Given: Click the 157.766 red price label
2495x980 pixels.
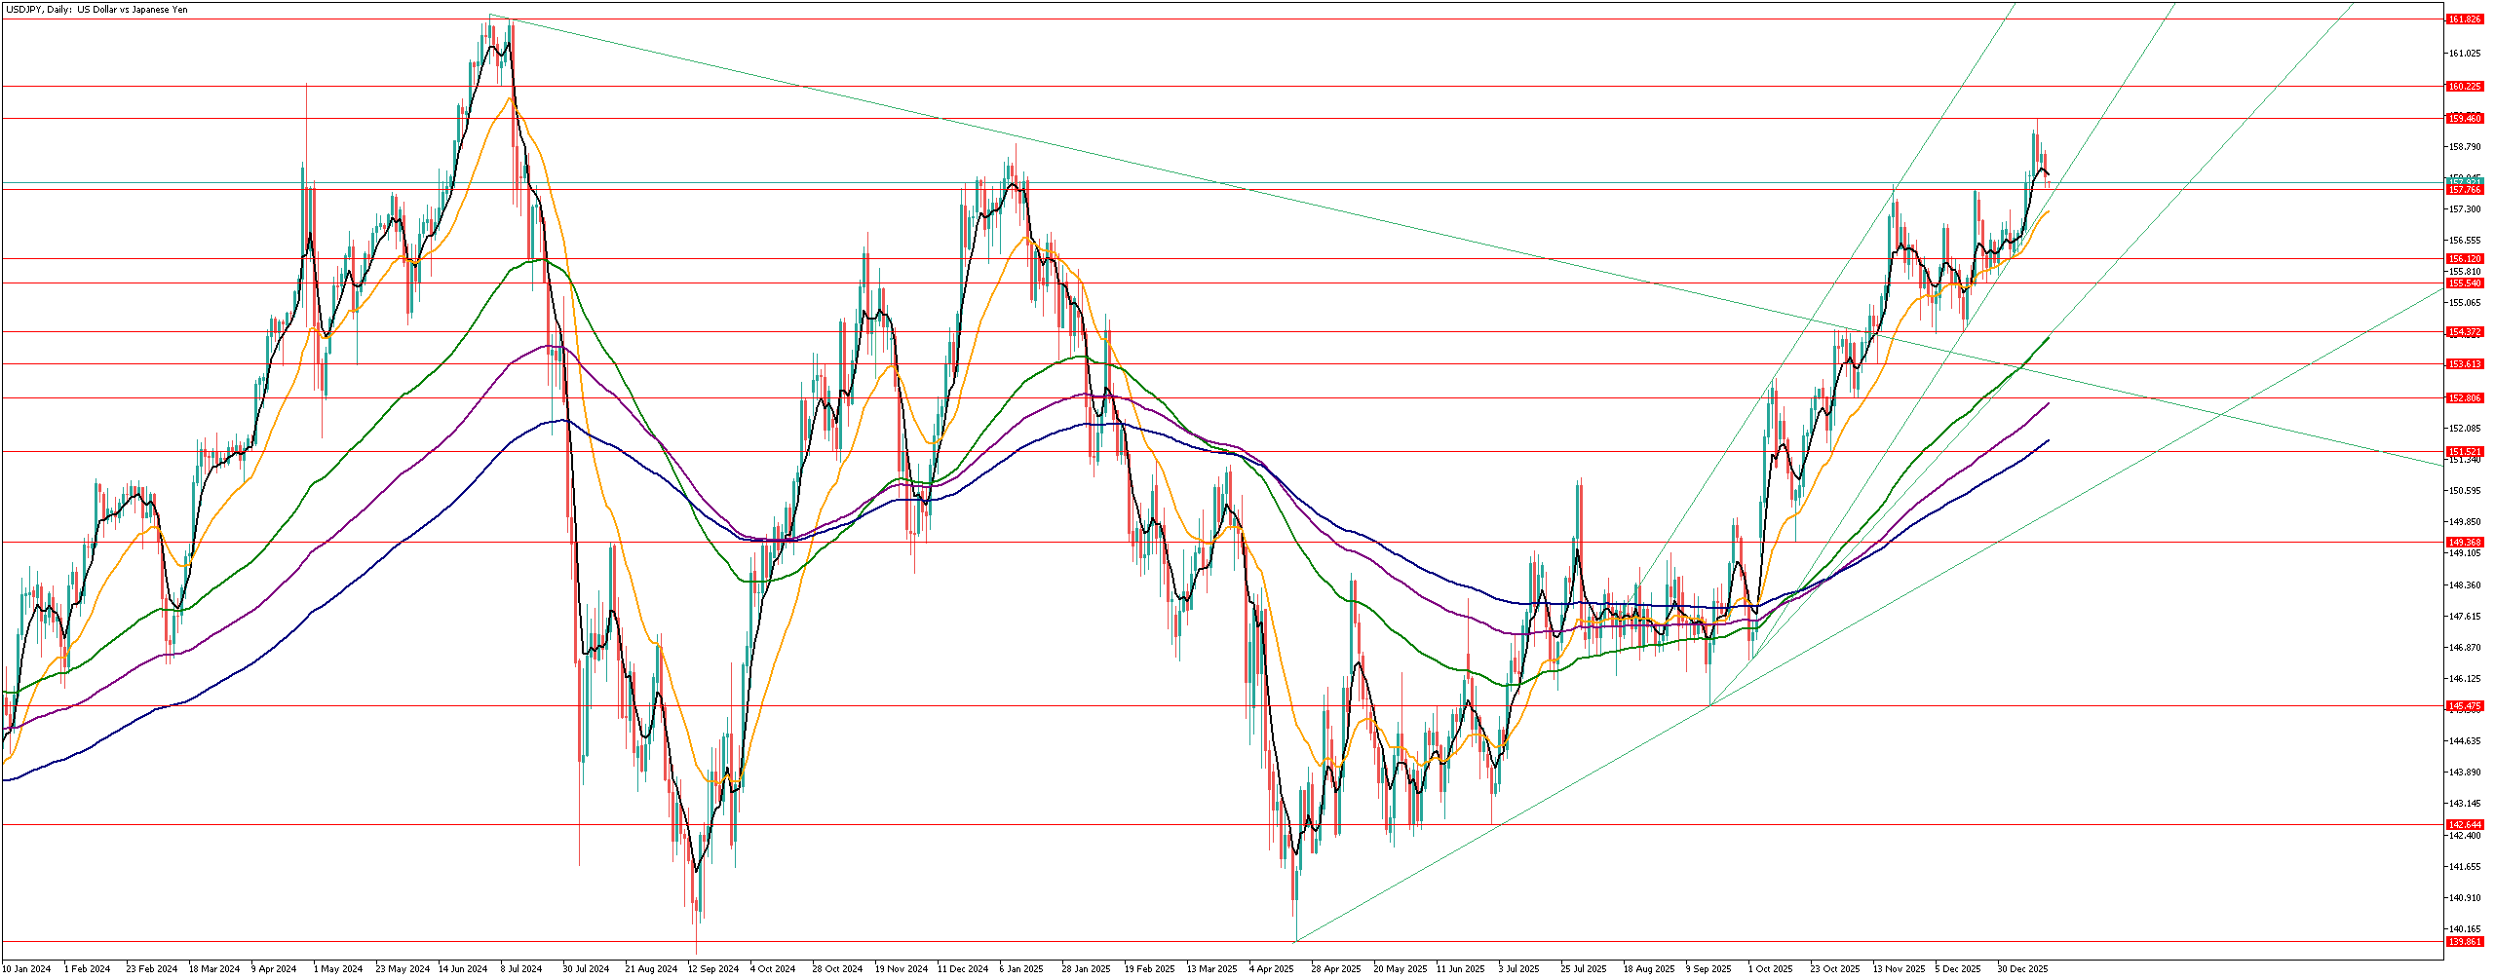Looking at the screenshot, I should click(2465, 190).
